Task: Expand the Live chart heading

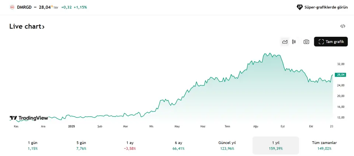Action: click(27, 26)
